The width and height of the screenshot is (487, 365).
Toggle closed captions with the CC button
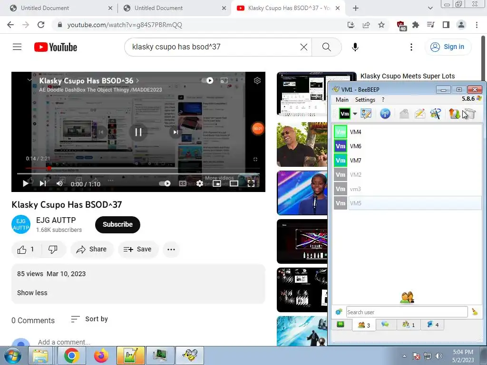pyautogui.click(x=183, y=183)
